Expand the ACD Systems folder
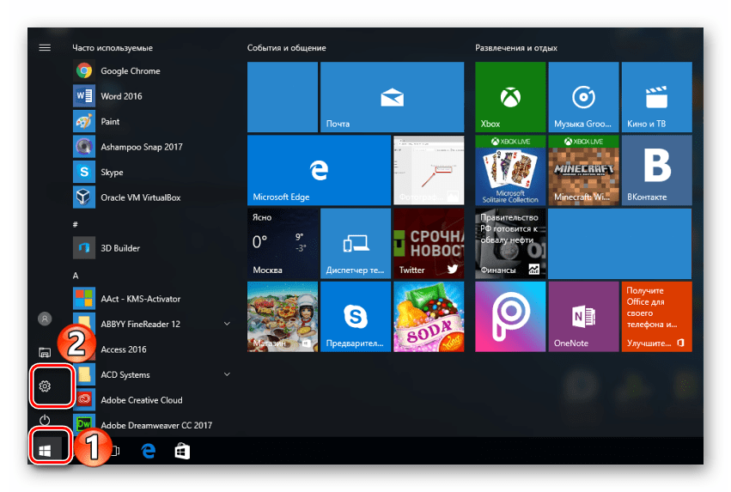This screenshot has height=492, width=731. click(227, 374)
